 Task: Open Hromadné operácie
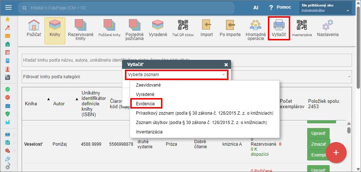tap(256, 30)
